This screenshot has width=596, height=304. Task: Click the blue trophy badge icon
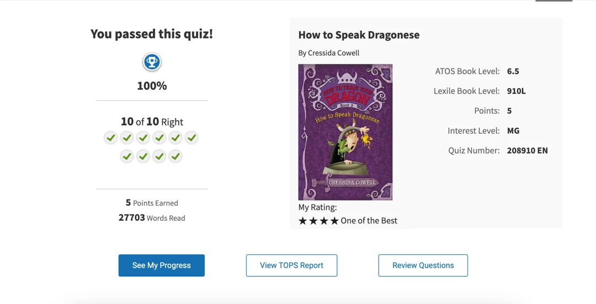(x=152, y=62)
